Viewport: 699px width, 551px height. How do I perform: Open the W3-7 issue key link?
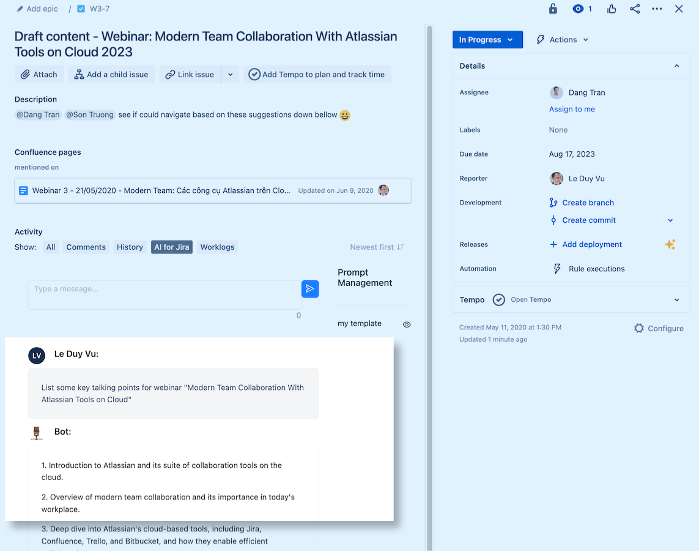(x=100, y=9)
